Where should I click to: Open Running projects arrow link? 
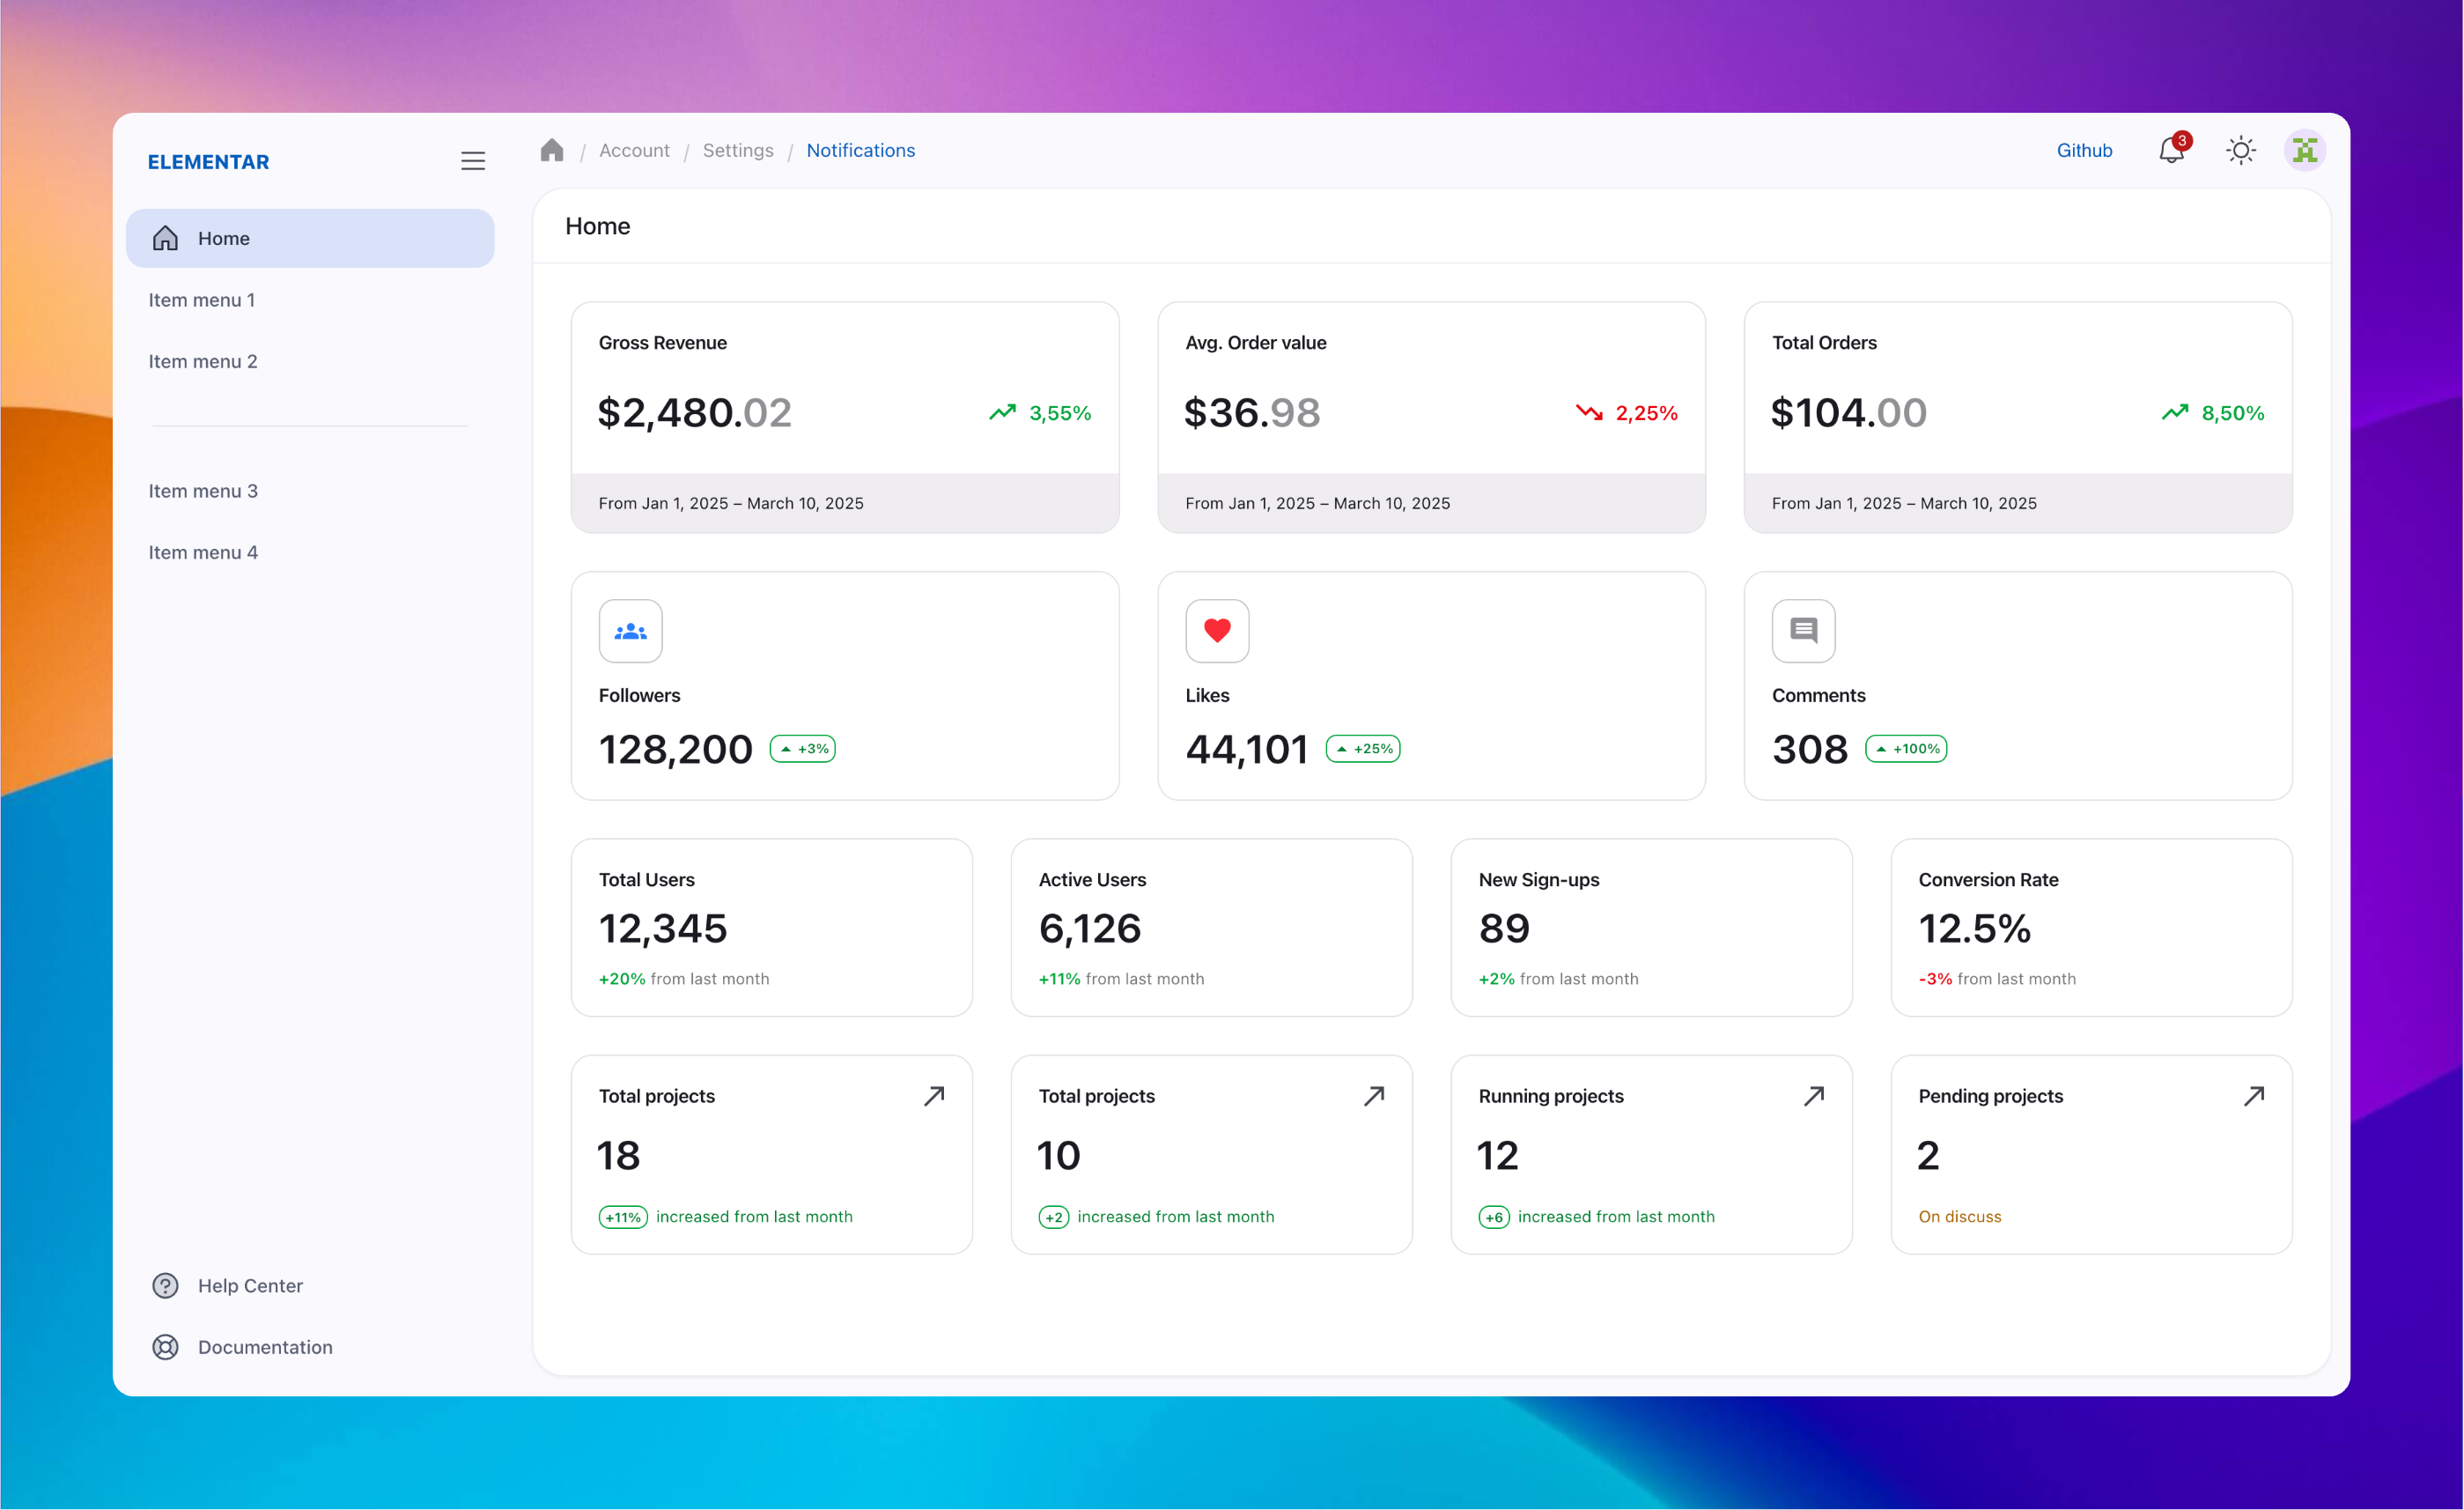[x=1814, y=1096]
